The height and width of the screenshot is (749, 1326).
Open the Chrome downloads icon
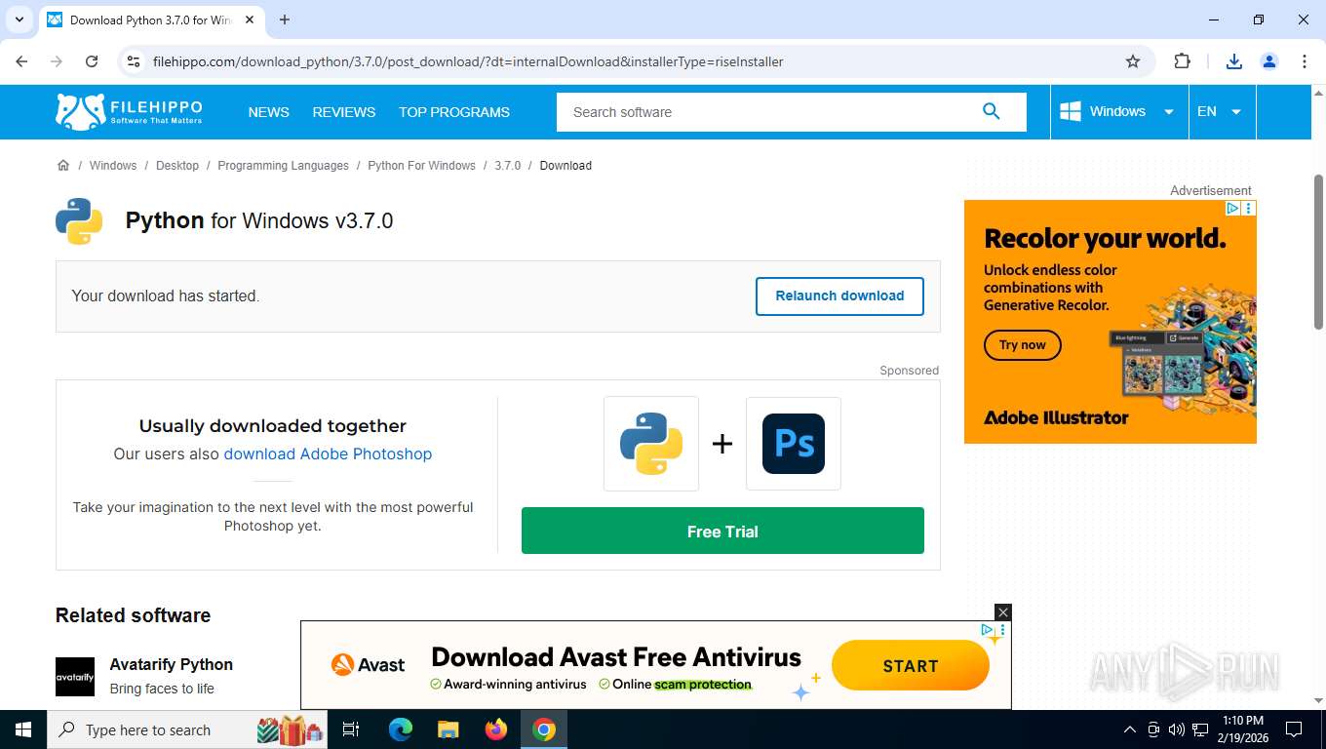[1234, 61]
